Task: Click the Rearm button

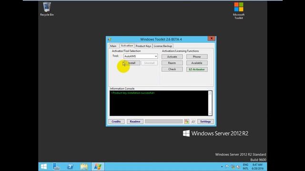Action: [x=172, y=63]
